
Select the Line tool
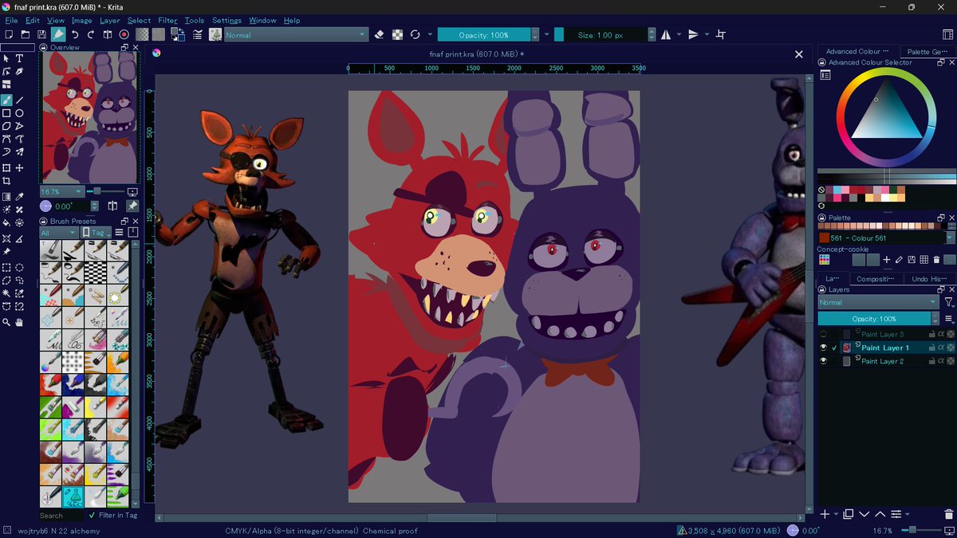(20, 100)
